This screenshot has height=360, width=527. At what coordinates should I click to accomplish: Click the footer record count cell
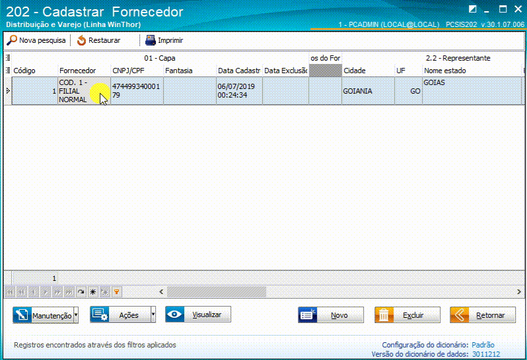35,278
